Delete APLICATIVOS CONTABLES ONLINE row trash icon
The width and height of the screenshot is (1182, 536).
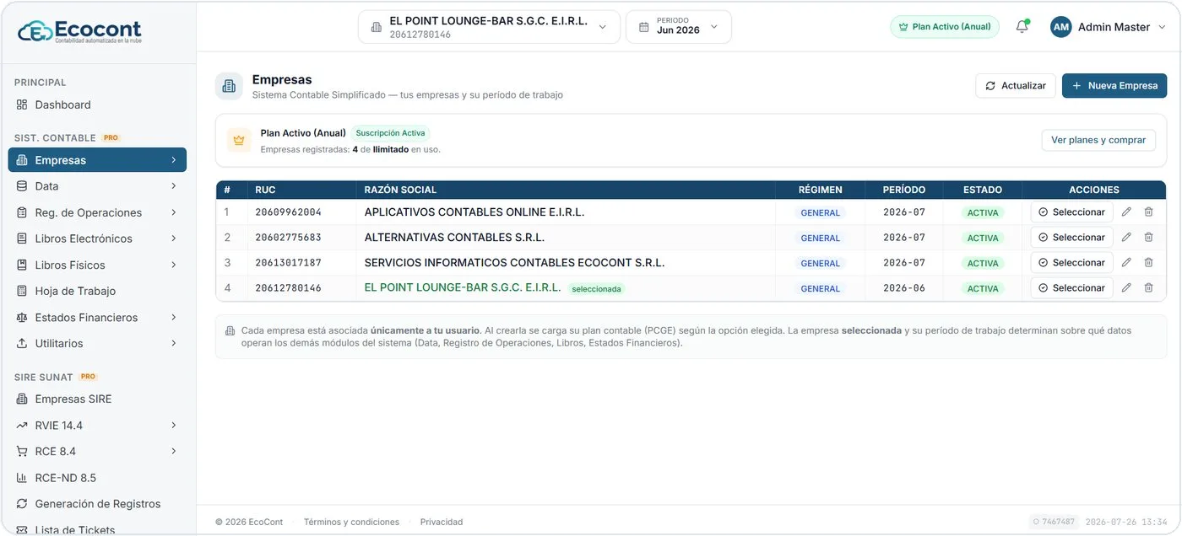point(1148,212)
